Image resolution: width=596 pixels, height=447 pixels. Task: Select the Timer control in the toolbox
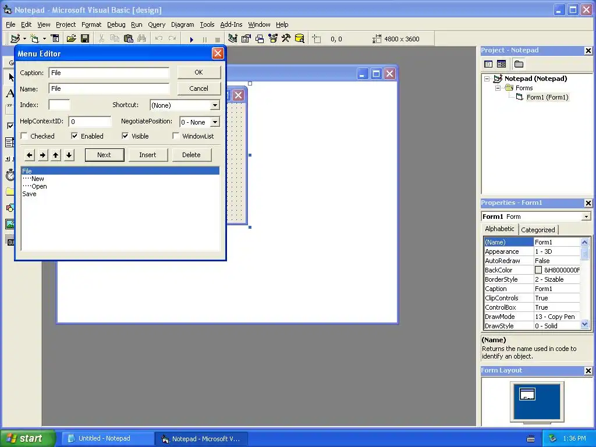10,175
